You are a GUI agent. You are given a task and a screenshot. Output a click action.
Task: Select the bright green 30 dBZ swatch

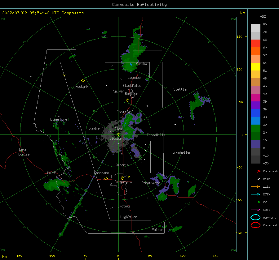pyautogui.click(x=255, y=129)
